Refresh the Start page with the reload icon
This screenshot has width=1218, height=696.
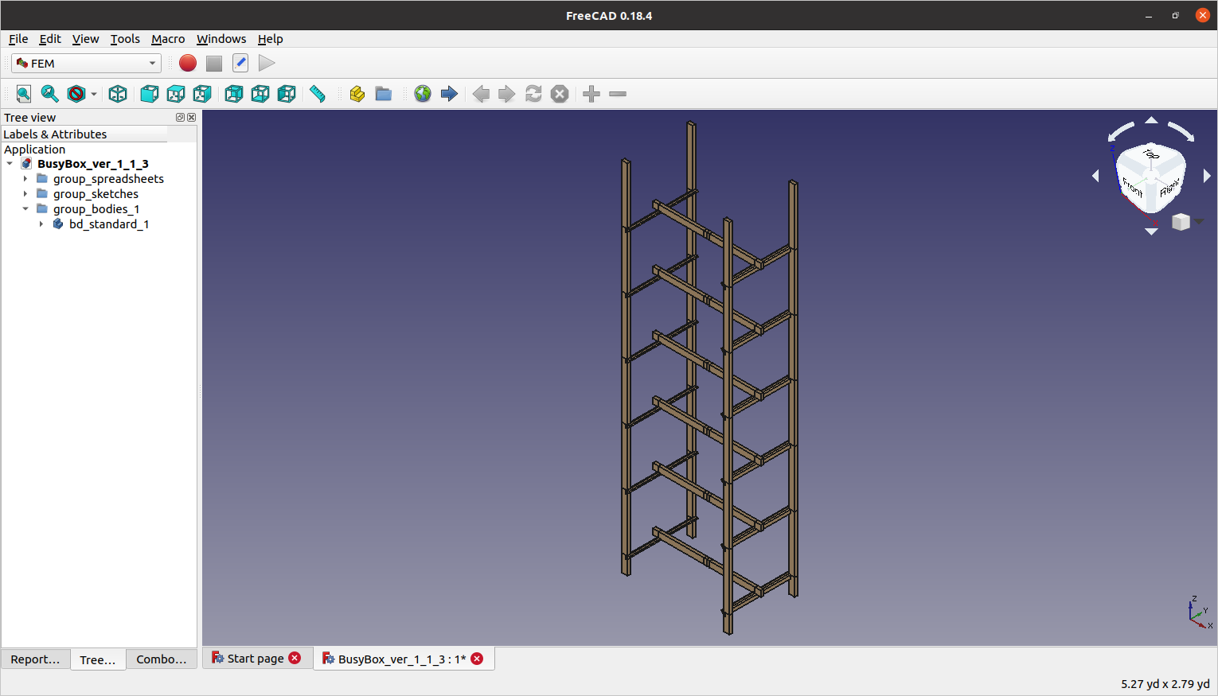(533, 94)
